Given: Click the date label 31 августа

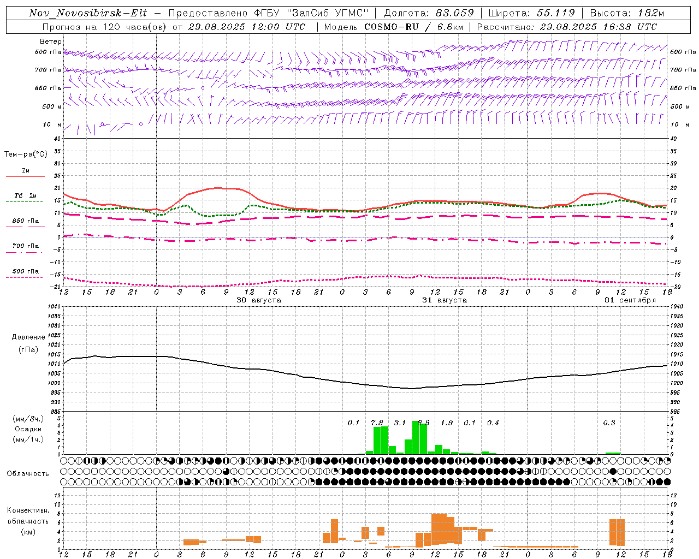Looking at the screenshot, I should click(445, 300).
